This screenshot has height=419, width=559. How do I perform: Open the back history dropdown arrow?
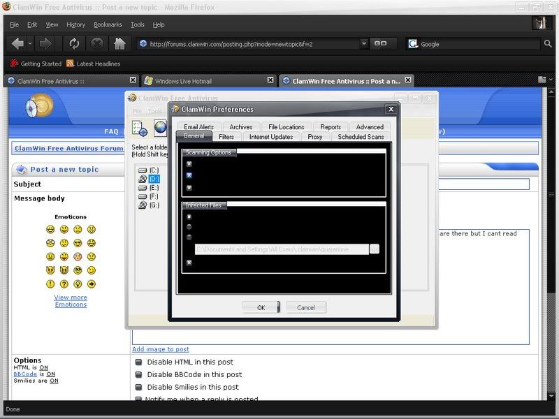[x=30, y=44]
